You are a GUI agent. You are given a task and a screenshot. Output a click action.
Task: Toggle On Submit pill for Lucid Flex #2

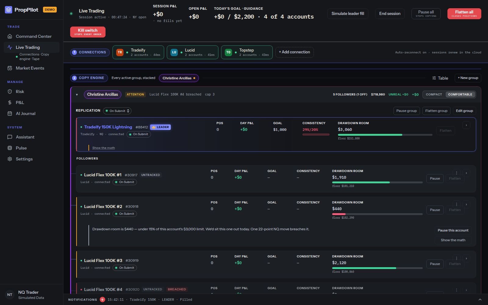click(125, 214)
